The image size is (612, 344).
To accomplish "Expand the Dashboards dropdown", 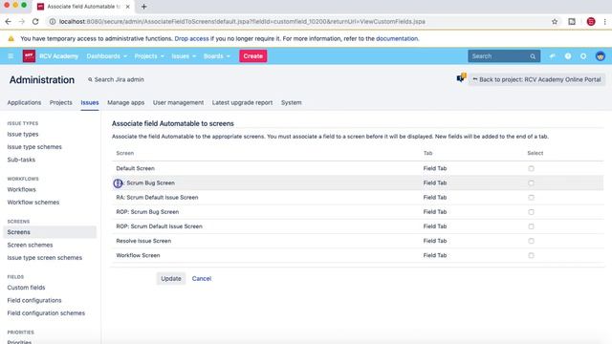I will tap(107, 56).
